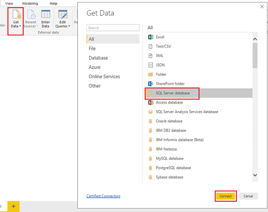
Task: Select the Oracle database icon
Action: 150,121
